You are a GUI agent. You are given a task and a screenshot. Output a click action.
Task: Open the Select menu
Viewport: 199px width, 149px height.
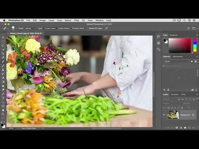point(68,20)
